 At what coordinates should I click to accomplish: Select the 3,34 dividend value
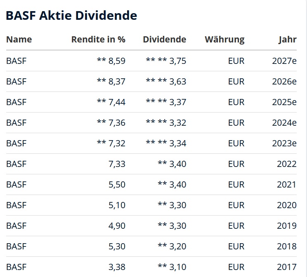click(178, 143)
